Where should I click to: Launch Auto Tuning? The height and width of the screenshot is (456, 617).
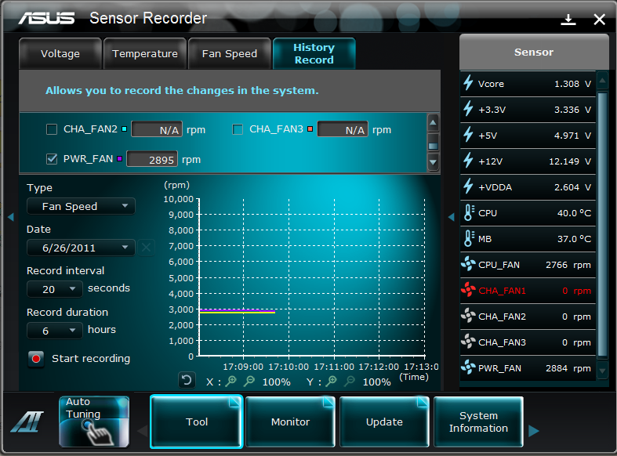tap(94, 422)
